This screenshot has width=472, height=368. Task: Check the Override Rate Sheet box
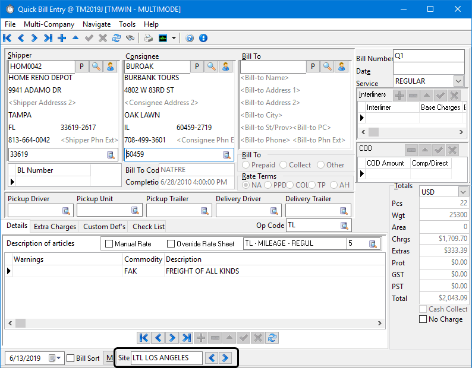click(171, 243)
